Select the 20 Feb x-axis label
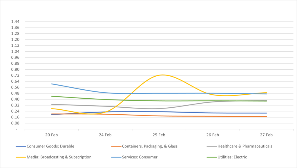Screen dimensions: 297x168 tap(51, 135)
